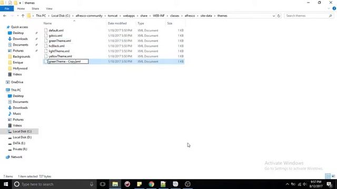The height and width of the screenshot is (189, 337).
Task: Open Pictures under Quick access
Action: click(18, 50)
